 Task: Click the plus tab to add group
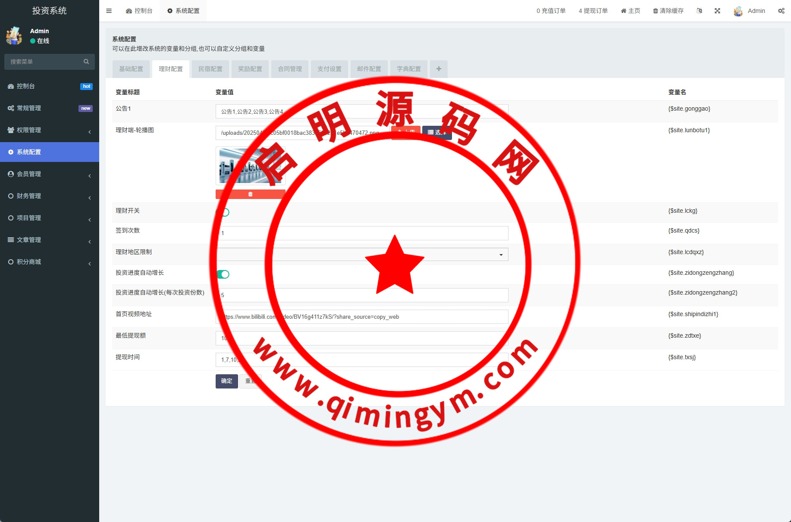click(x=439, y=69)
